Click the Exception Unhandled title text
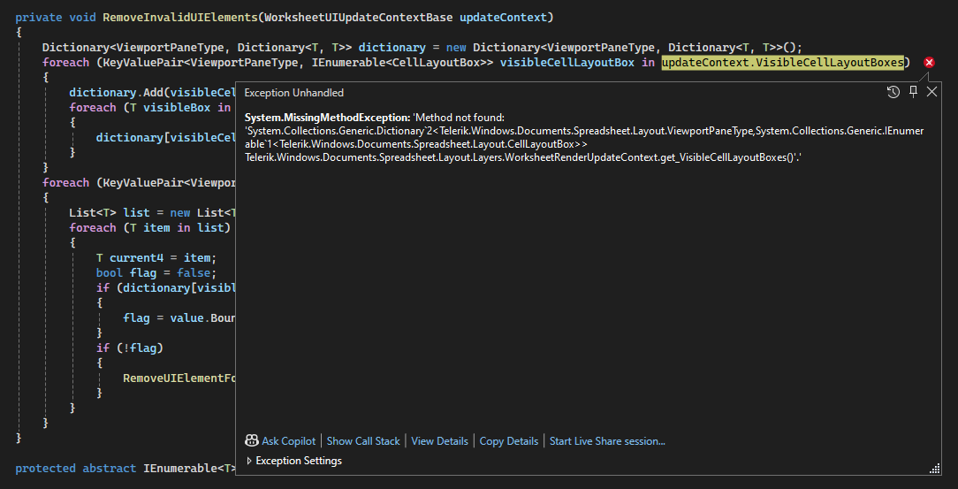This screenshot has height=489, width=958. tap(294, 93)
